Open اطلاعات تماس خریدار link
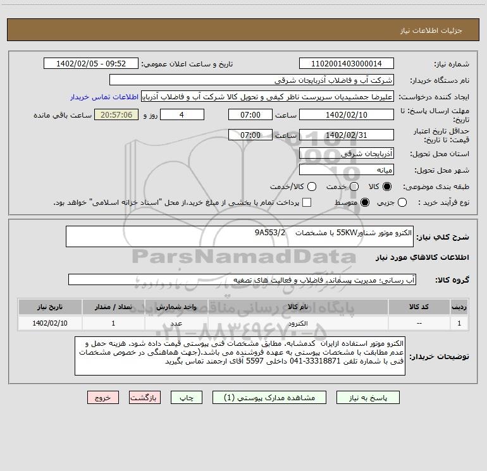 [104, 97]
